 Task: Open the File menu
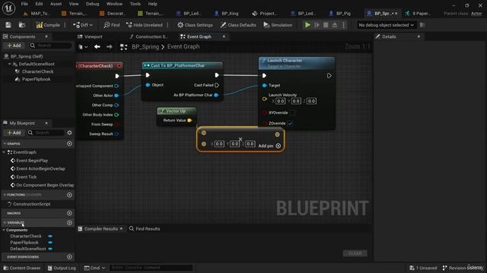click(x=24, y=4)
